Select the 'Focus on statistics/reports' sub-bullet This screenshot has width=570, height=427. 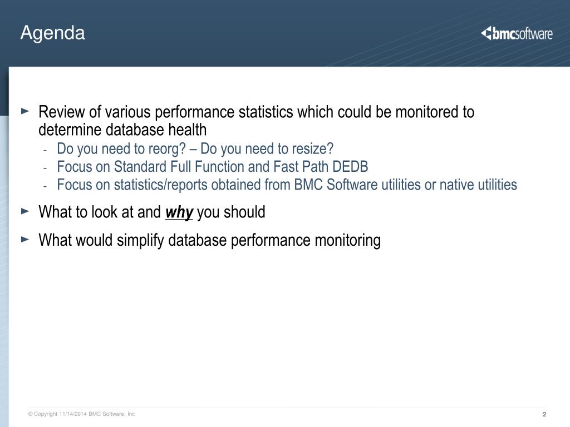point(287,185)
